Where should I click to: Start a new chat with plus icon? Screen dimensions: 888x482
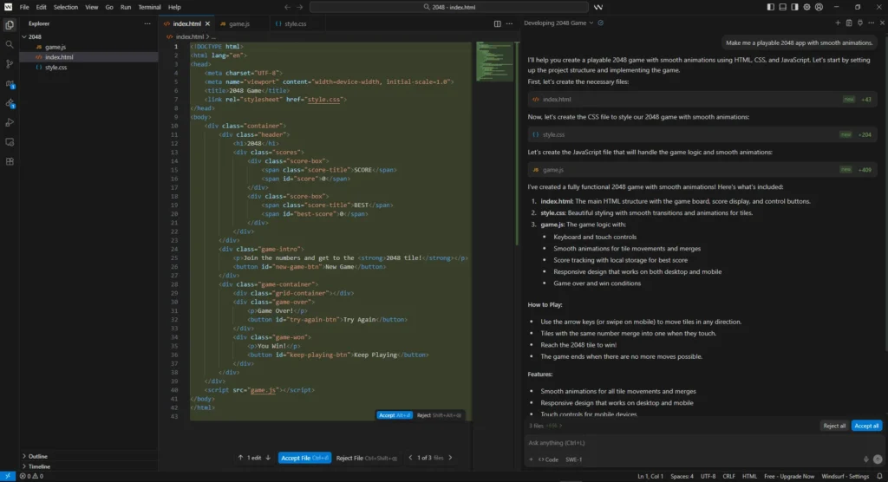(x=838, y=23)
